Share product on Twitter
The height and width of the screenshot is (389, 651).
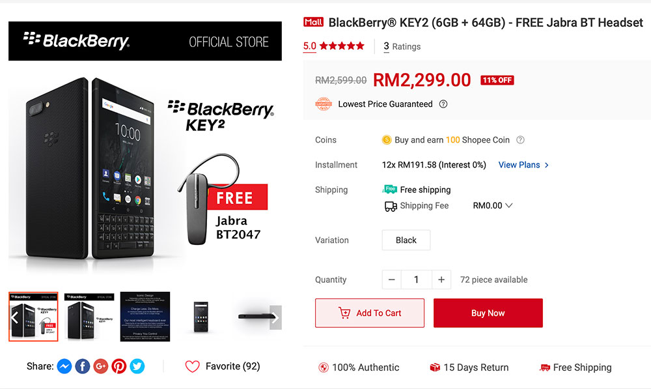click(137, 366)
